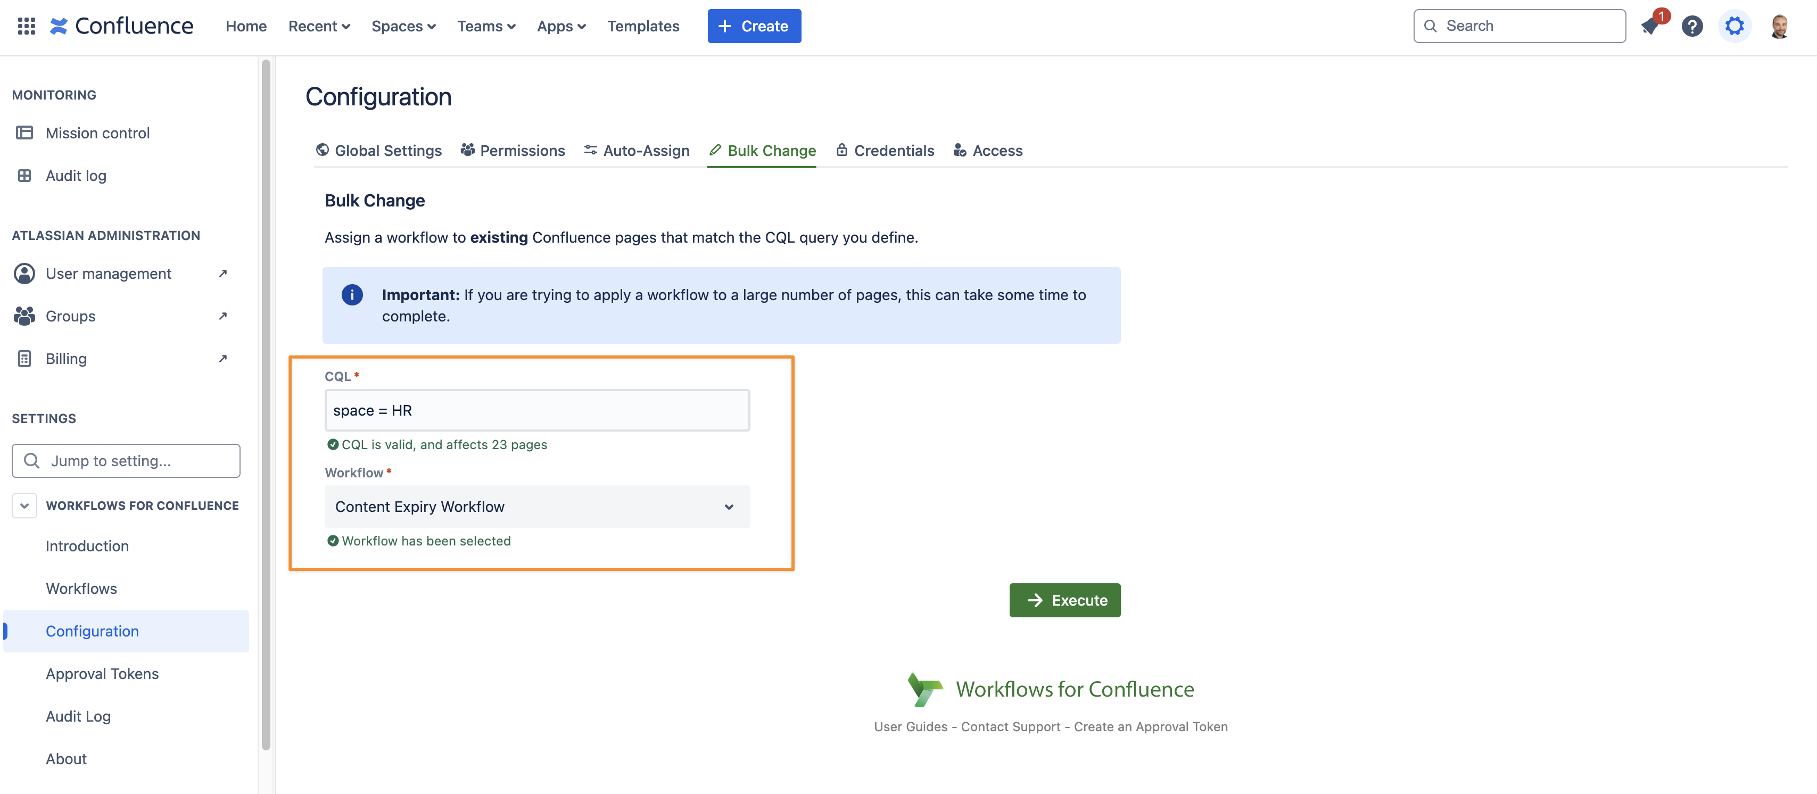Viewport: 1817px width, 794px height.
Task: Click into the CQL query field
Action: pos(537,410)
